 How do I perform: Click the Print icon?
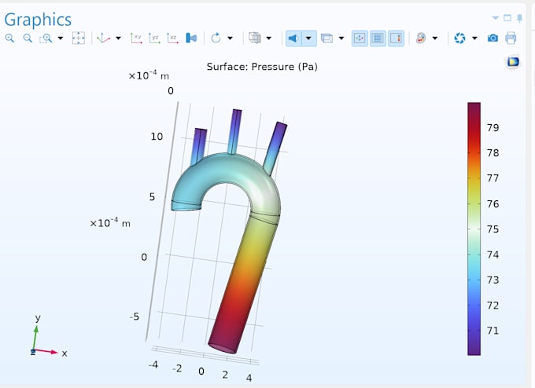click(511, 38)
